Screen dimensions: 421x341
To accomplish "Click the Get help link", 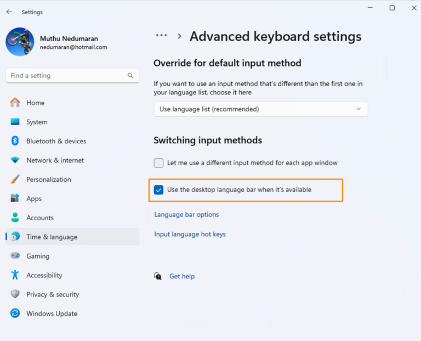I will click(182, 276).
